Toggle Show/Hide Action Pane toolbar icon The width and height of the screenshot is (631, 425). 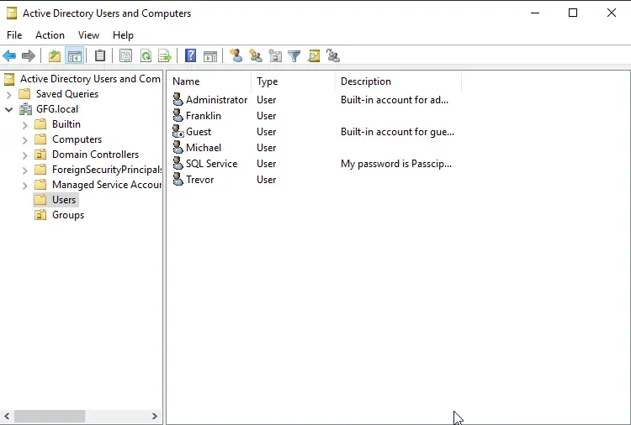pos(210,56)
